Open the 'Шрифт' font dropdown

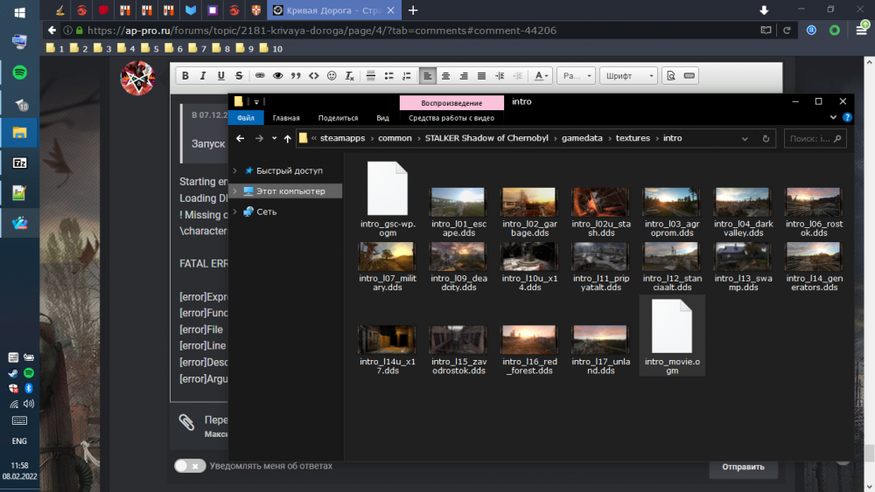(627, 76)
